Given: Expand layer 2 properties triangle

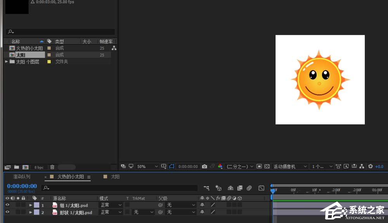Looking at the screenshot, I should (x=31, y=213).
